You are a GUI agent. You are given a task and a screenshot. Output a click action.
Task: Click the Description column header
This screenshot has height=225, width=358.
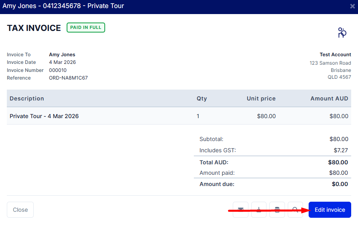pyautogui.click(x=27, y=98)
